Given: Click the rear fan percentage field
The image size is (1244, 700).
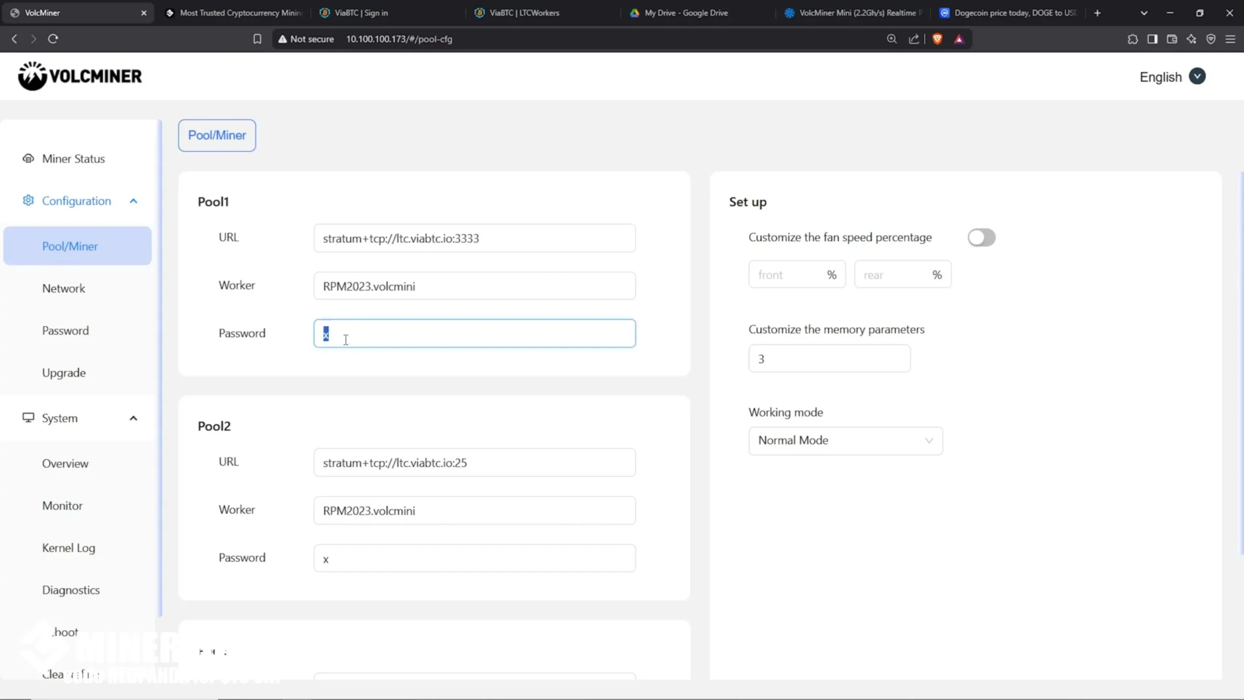Looking at the screenshot, I should 902,275.
